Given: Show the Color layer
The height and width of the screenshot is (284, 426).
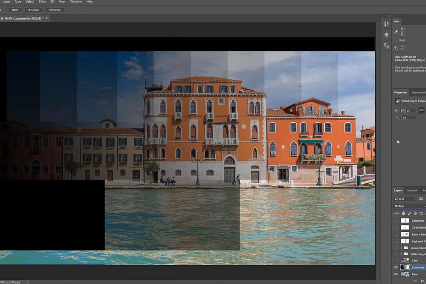Looking at the screenshot, I should (x=396, y=260).
